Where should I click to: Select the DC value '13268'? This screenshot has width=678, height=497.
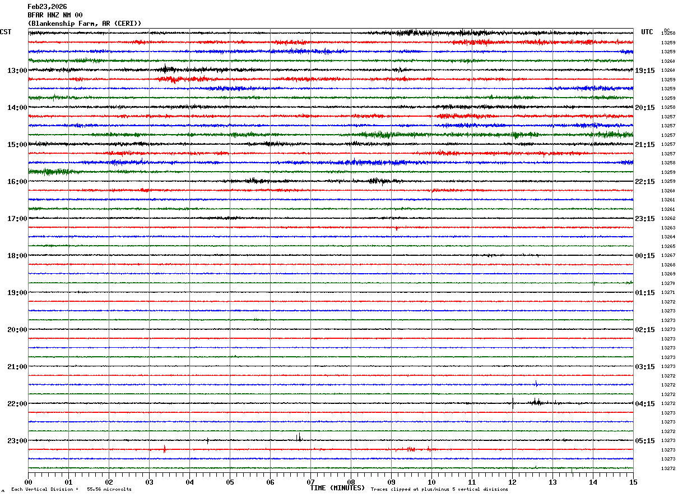pyautogui.click(x=668, y=265)
